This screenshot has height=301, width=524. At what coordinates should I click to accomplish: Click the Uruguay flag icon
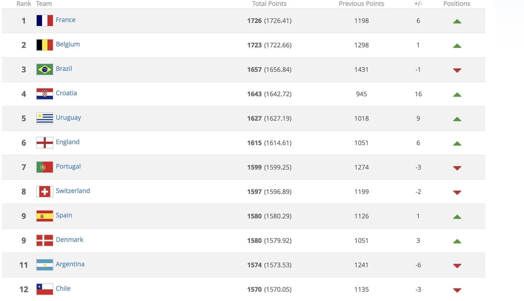[45, 118]
